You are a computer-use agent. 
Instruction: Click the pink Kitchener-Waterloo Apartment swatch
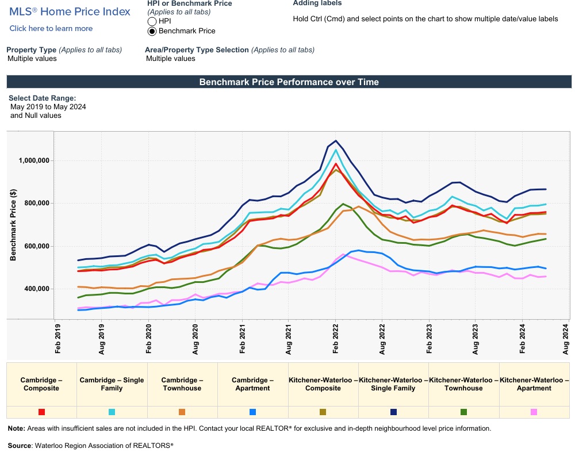[x=534, y=412]
